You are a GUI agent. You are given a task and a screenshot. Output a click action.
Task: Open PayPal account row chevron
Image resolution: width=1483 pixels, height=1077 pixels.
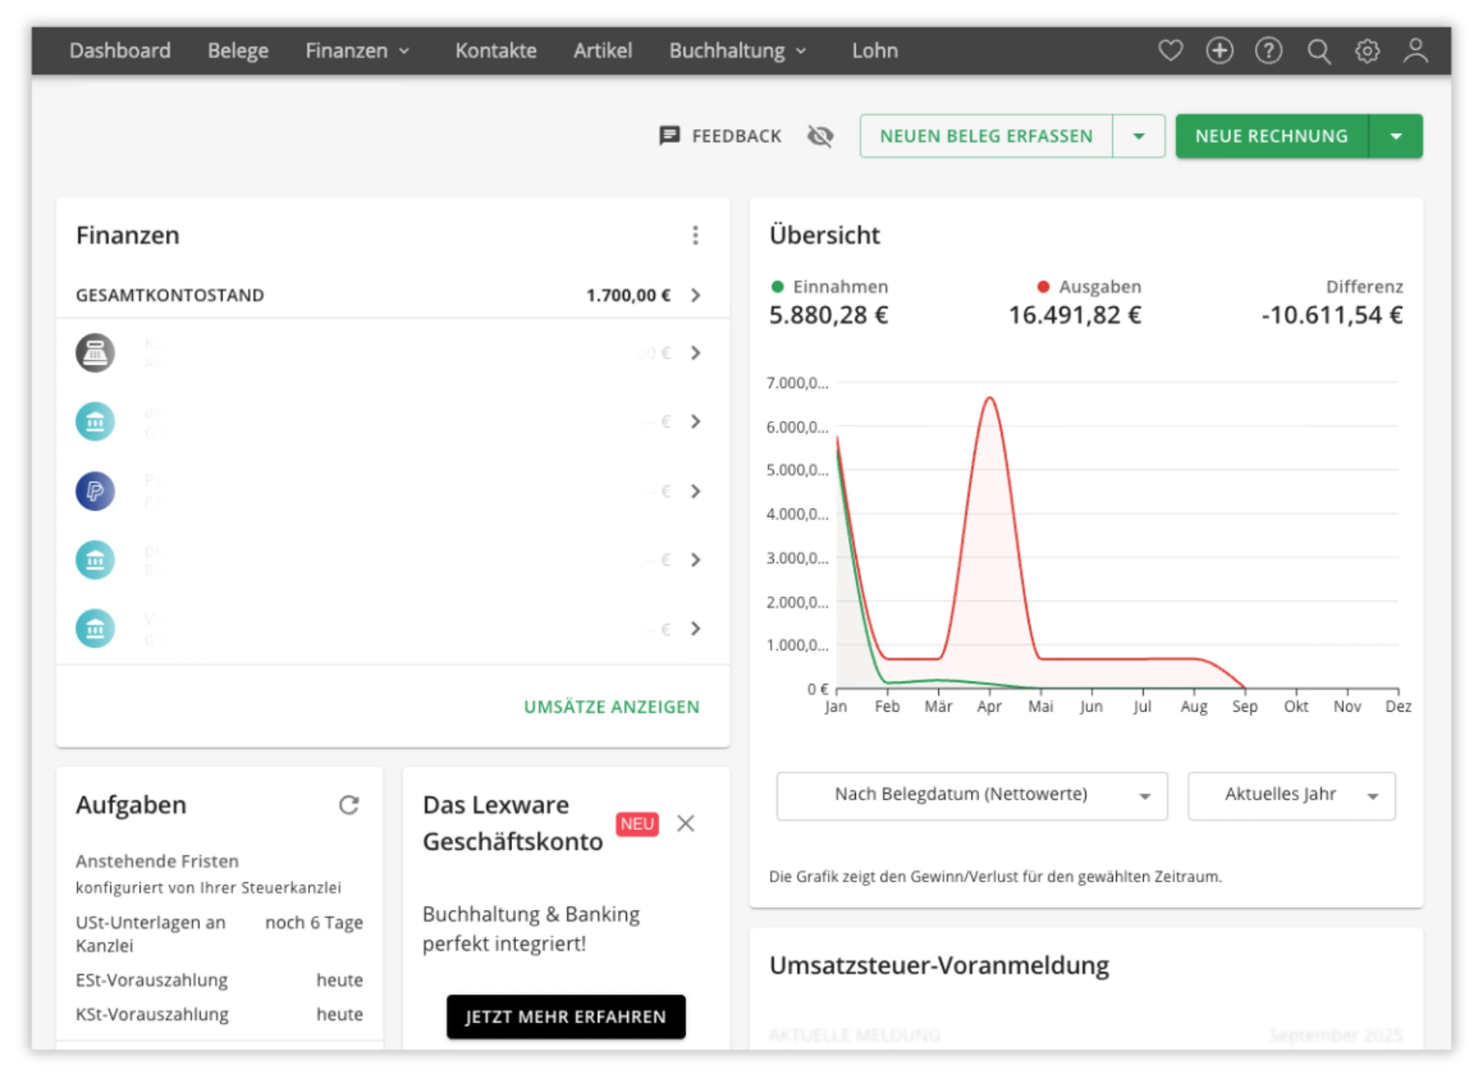(696, 491)
